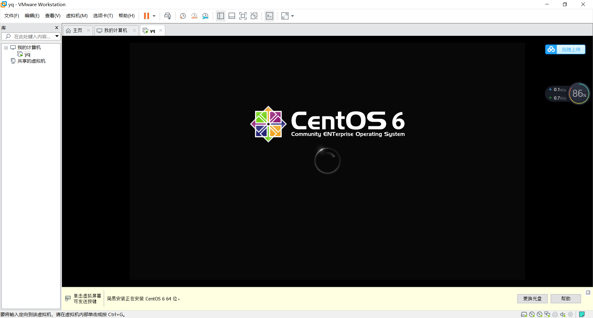
Task: Switch to Unity mode
Action: (254, 16)
